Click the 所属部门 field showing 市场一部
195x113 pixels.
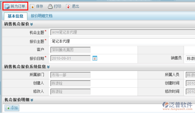(70, 75)
